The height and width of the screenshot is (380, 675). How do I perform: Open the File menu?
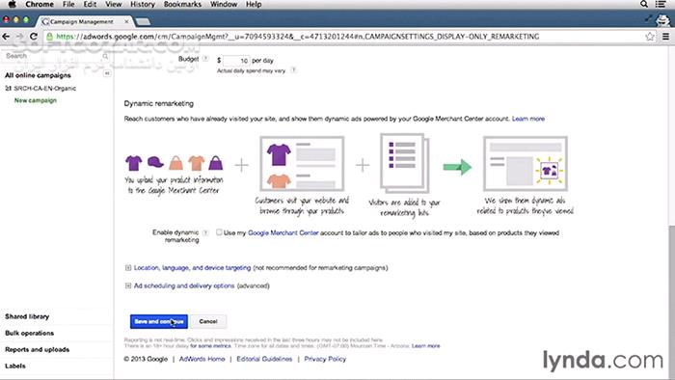pyautogui.click(x=68, y=4)
